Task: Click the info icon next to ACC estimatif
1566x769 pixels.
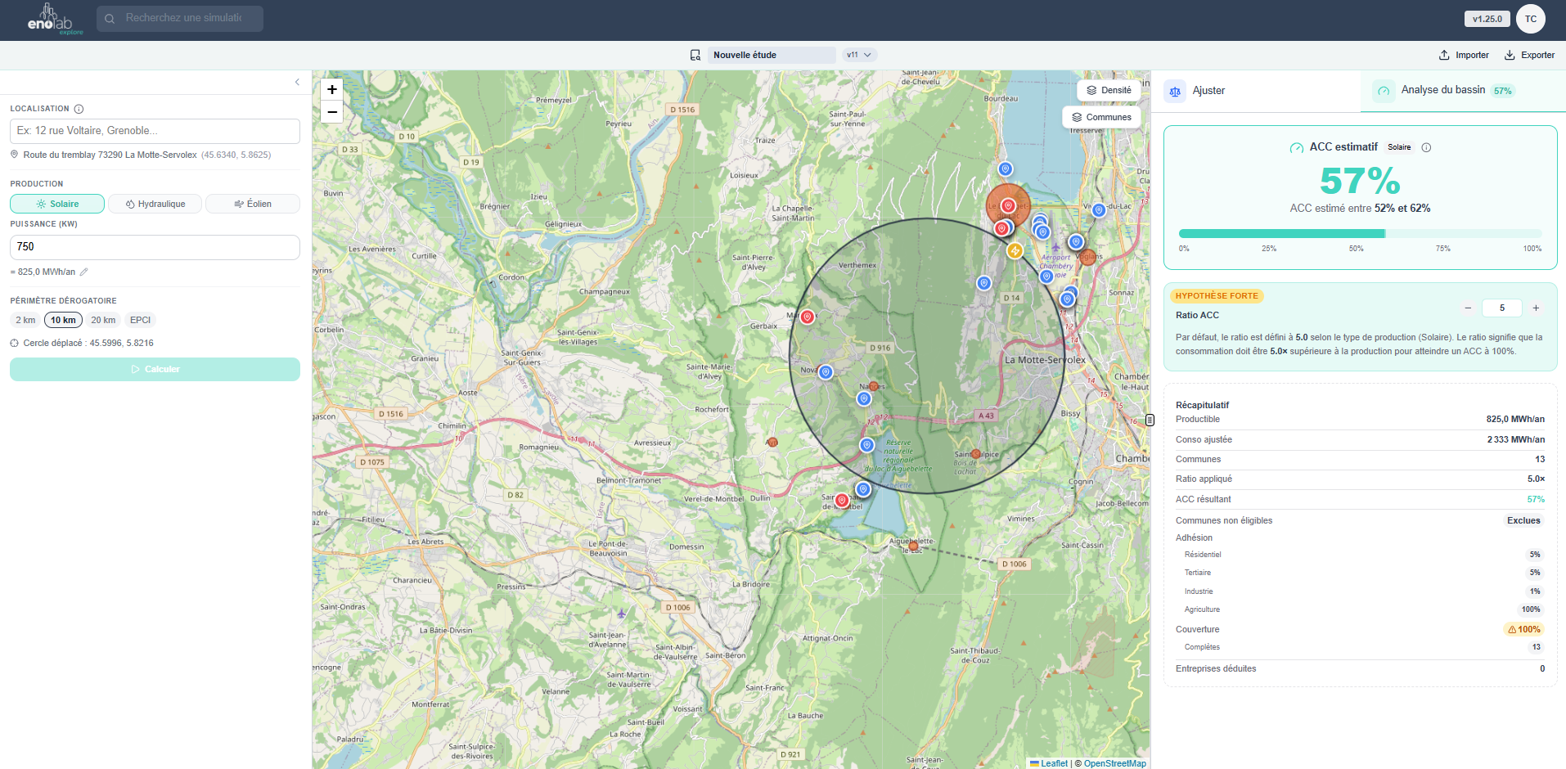Action: click(x=1426, y=147)
